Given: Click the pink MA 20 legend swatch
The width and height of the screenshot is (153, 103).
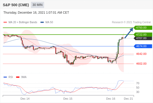Looking at the screenshot, I should [x=5, y=22].
